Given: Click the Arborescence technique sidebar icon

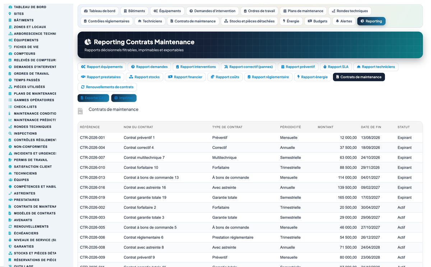Looking at the screenshot, I should (10, 33).
